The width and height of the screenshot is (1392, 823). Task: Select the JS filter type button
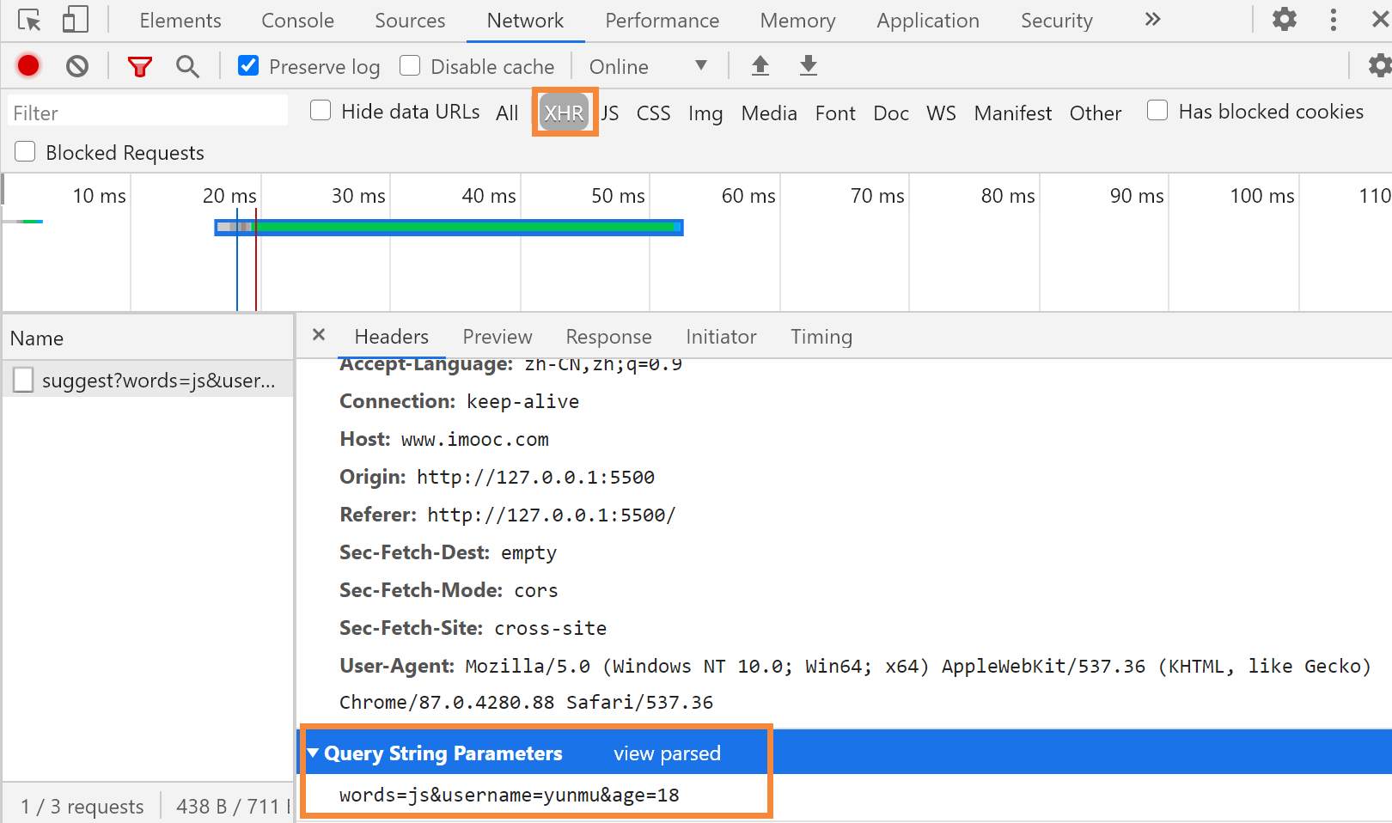pos(610,113)
